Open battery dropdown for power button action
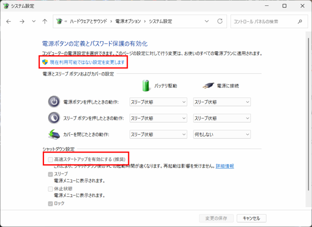This screenshot has height=227, width=312. point(158,102)
